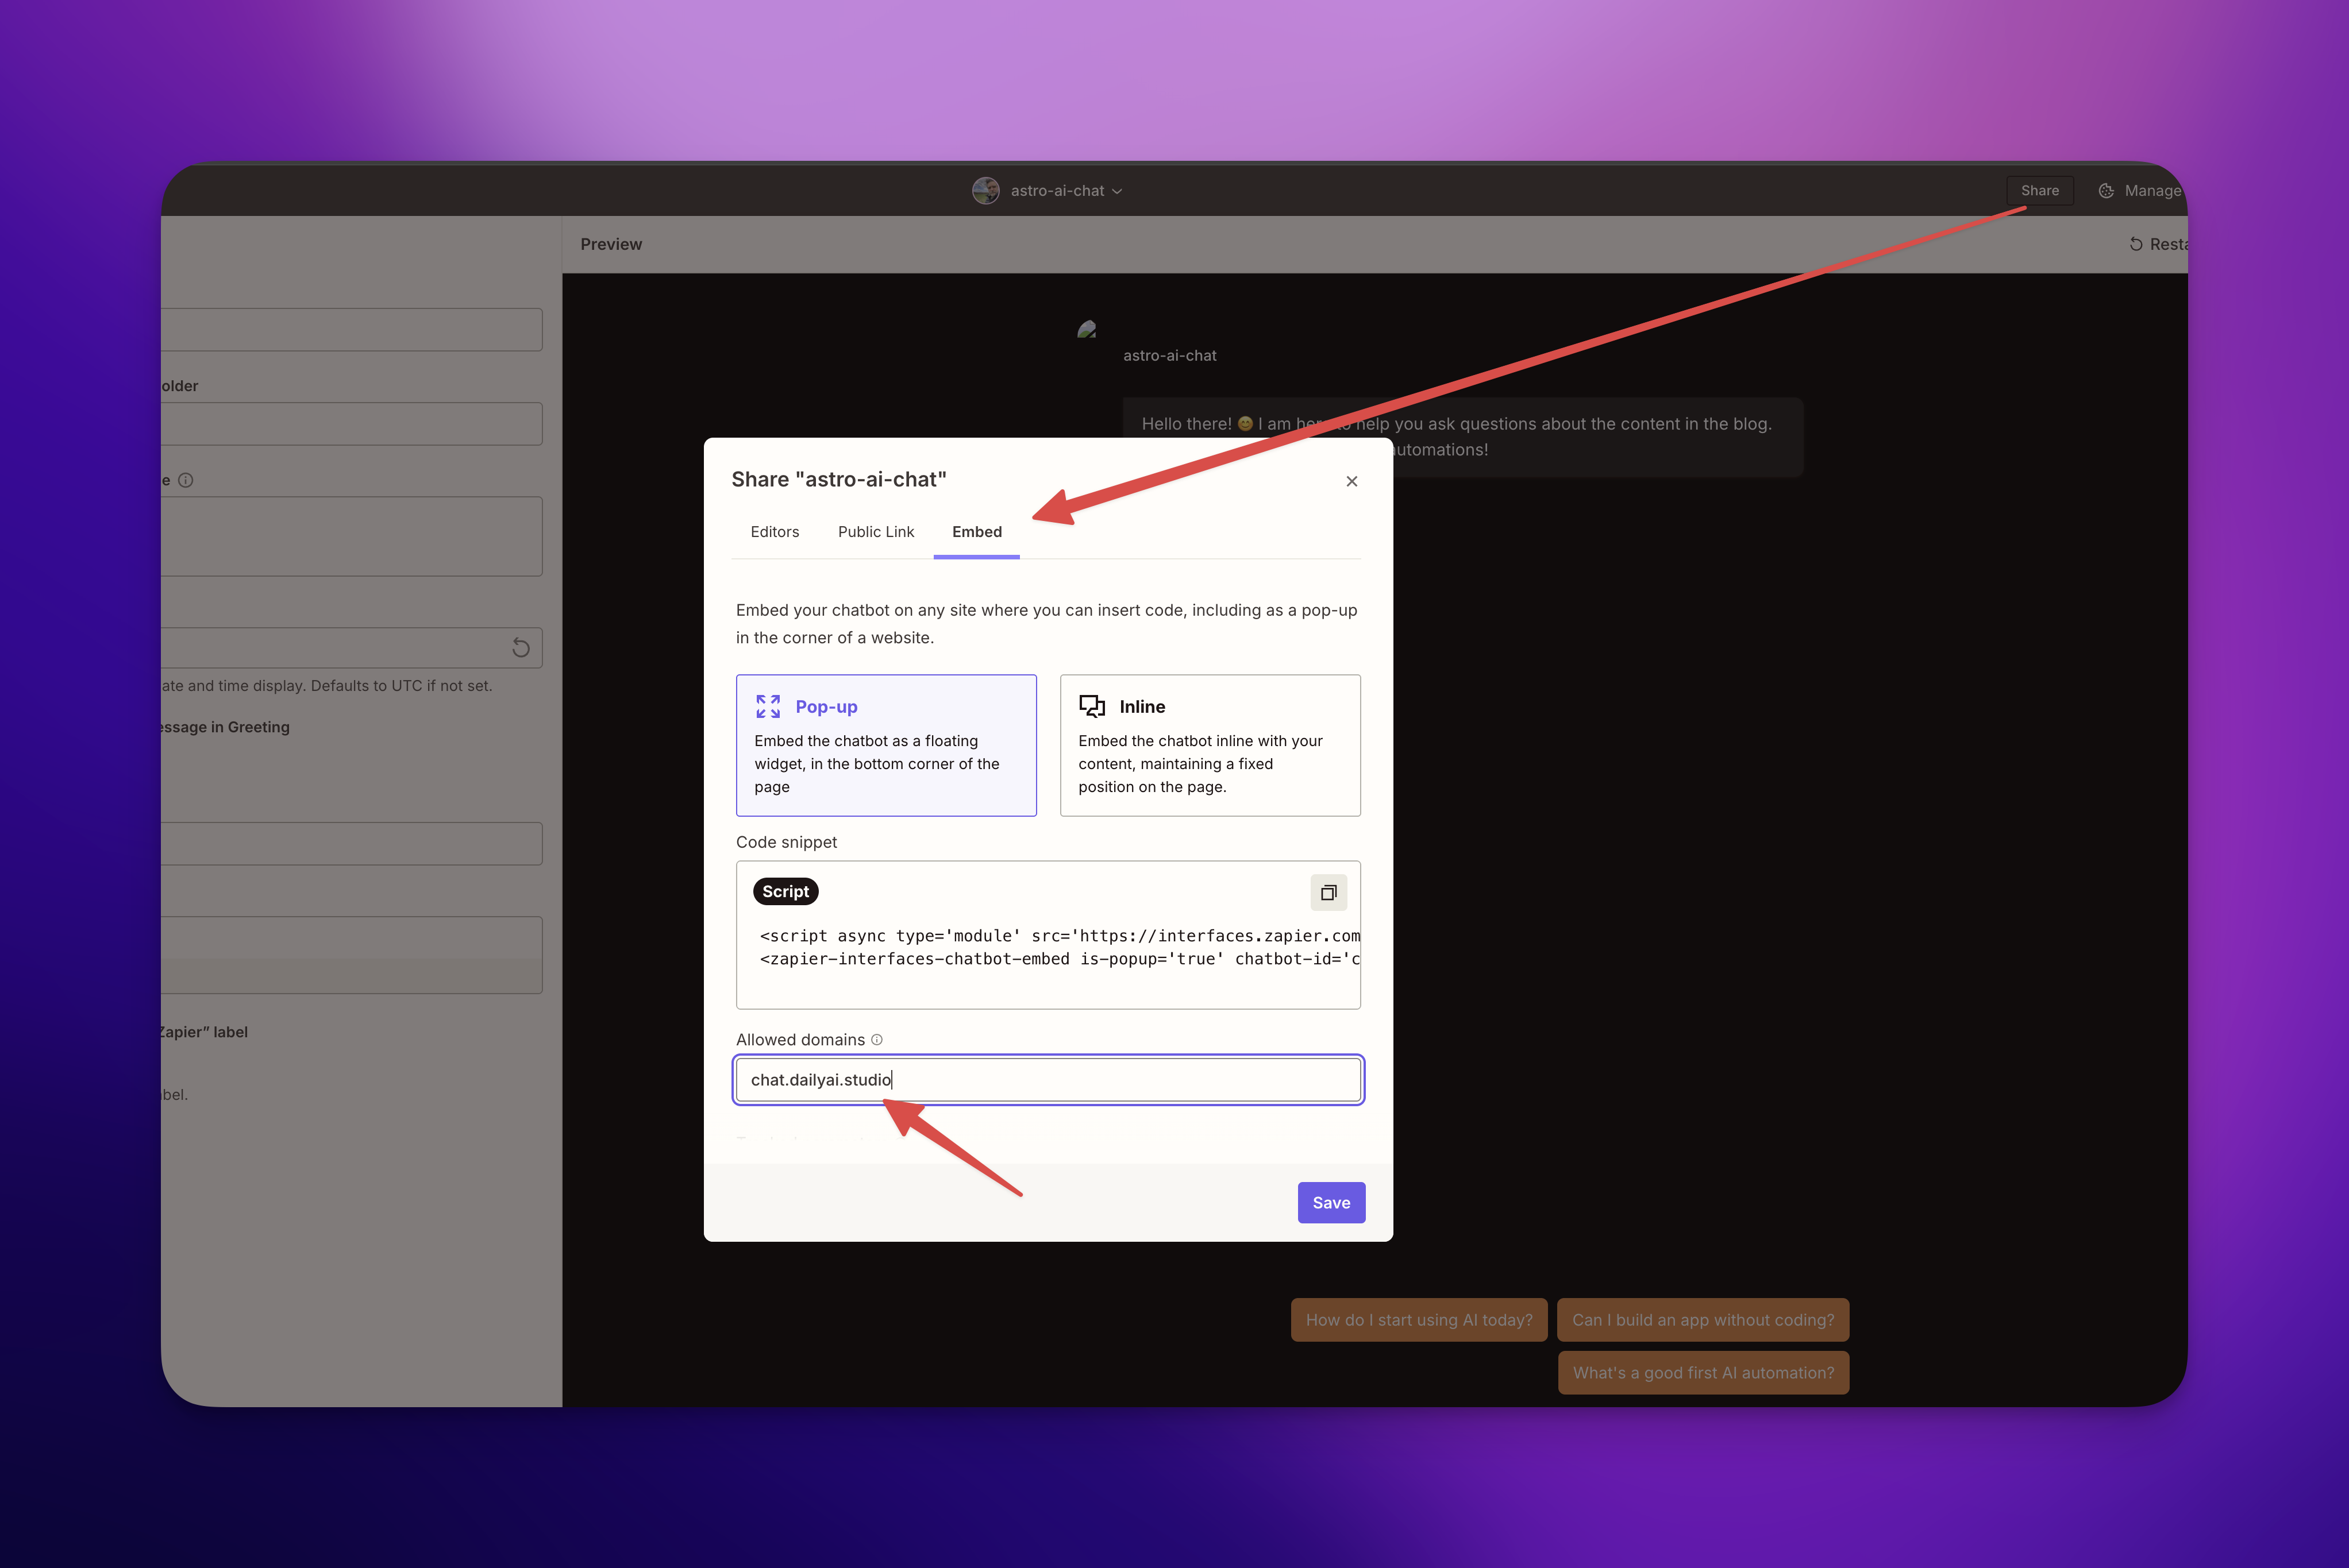Screen dimensions: 2349x1568
Task: Select suggestion 'Can I build an app without coding?'
Action: [1703, 1320]
